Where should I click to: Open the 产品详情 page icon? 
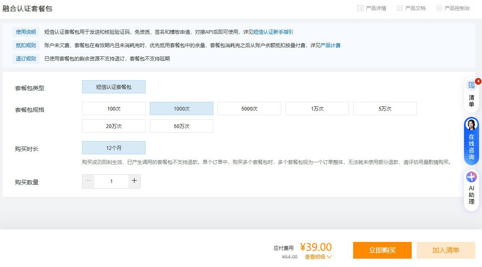tap(360, 8)
